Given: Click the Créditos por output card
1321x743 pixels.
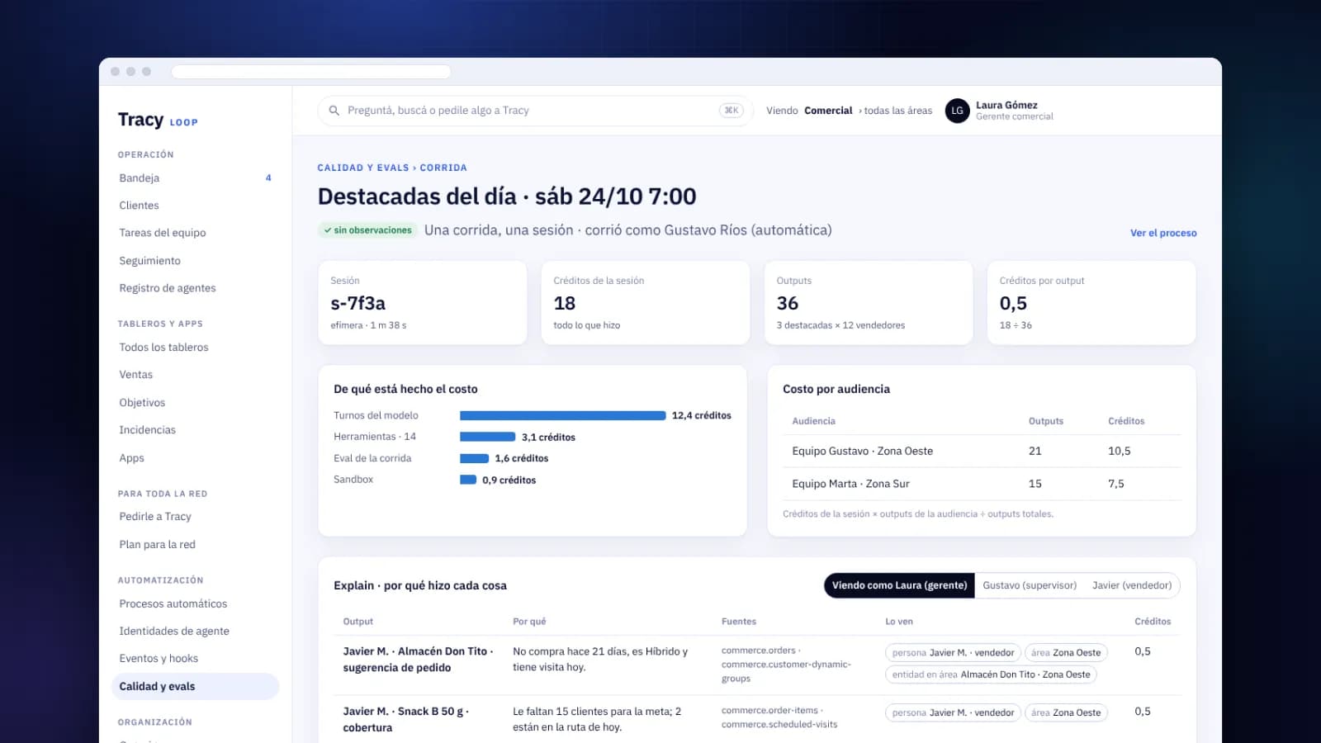Looking at the screenshot, I should point(1091,303).
